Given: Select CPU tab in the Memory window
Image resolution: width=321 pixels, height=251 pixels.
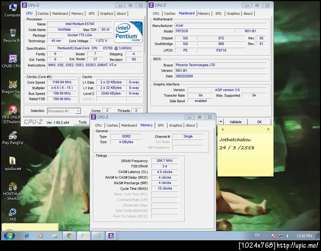Looking at the screenshot, I should click(x=98, y=125).
